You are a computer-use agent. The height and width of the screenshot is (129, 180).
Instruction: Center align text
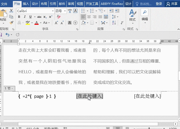coord(89,17)
